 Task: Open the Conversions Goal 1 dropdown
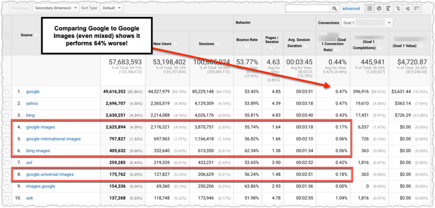click(x=366, y=23)
